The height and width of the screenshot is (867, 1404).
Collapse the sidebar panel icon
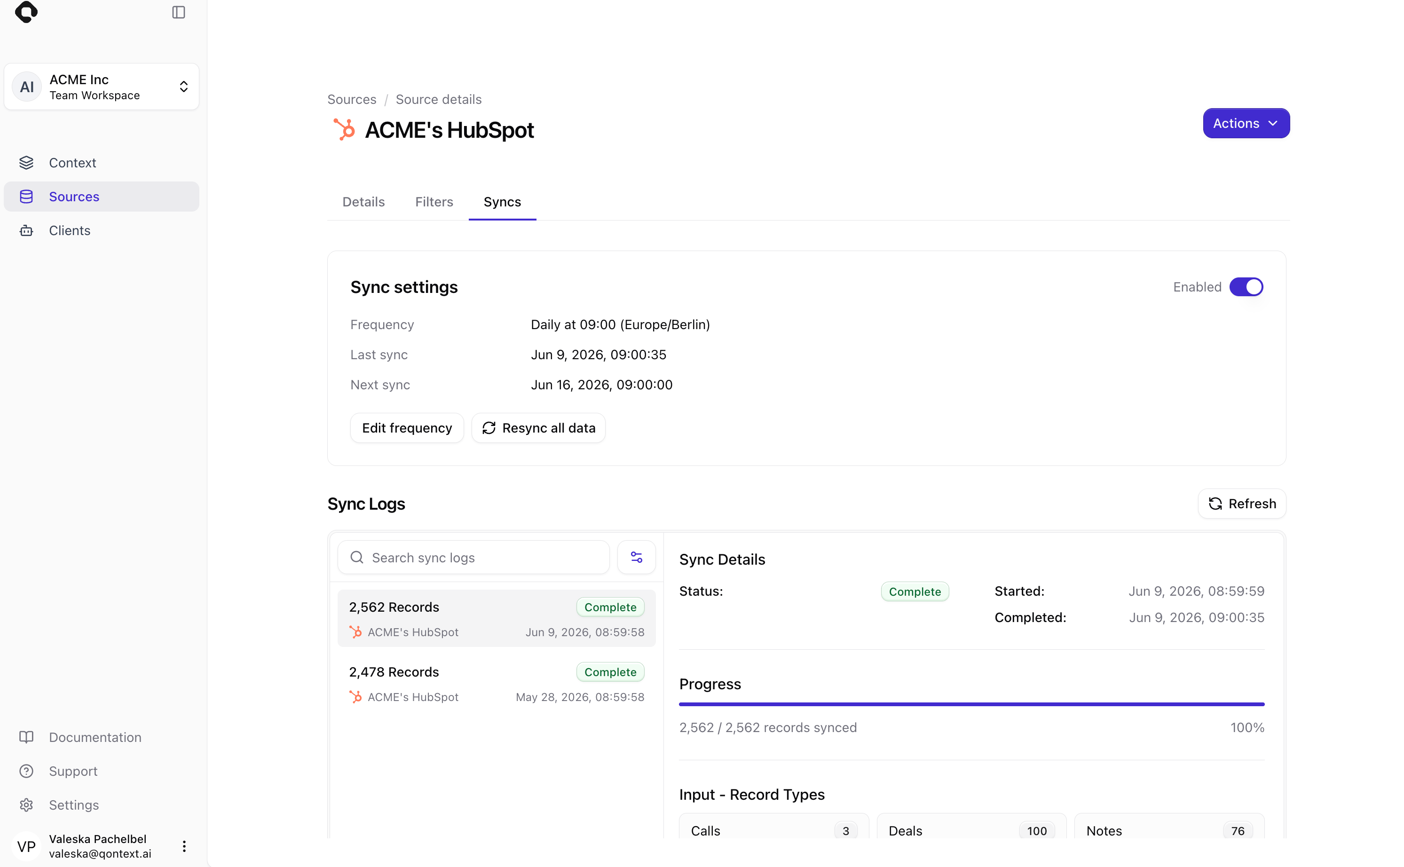pyautogui.click(x=179, y=12)
